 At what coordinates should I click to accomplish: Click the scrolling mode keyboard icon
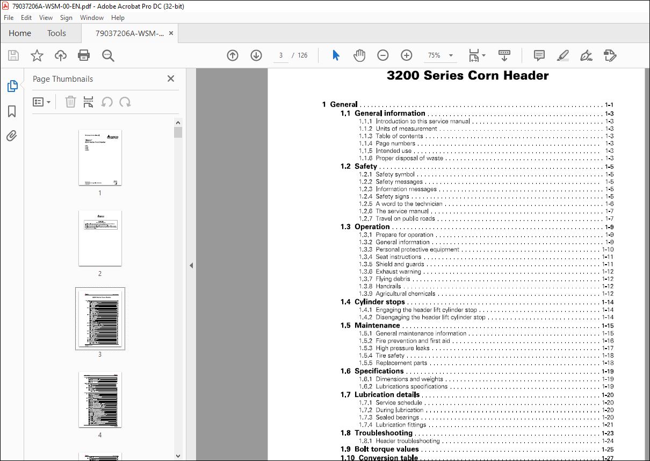click(504, 55)
